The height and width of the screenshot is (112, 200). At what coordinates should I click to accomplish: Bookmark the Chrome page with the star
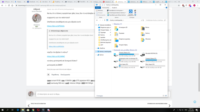[179, 6]
